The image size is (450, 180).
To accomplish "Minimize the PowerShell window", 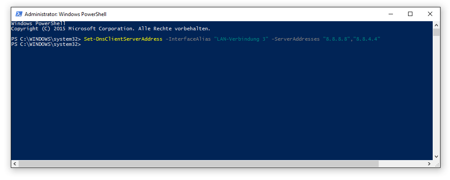I will 390,14.
